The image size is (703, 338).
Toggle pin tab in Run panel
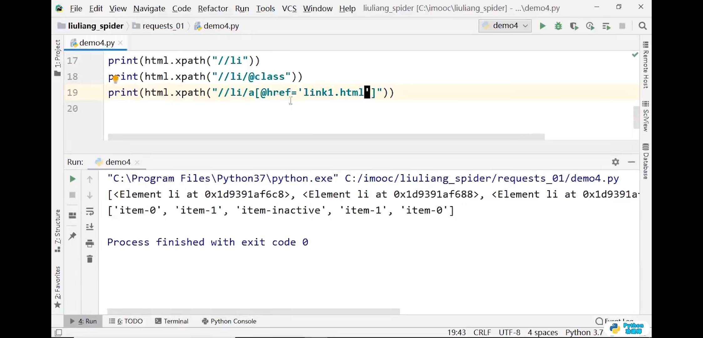72,236
